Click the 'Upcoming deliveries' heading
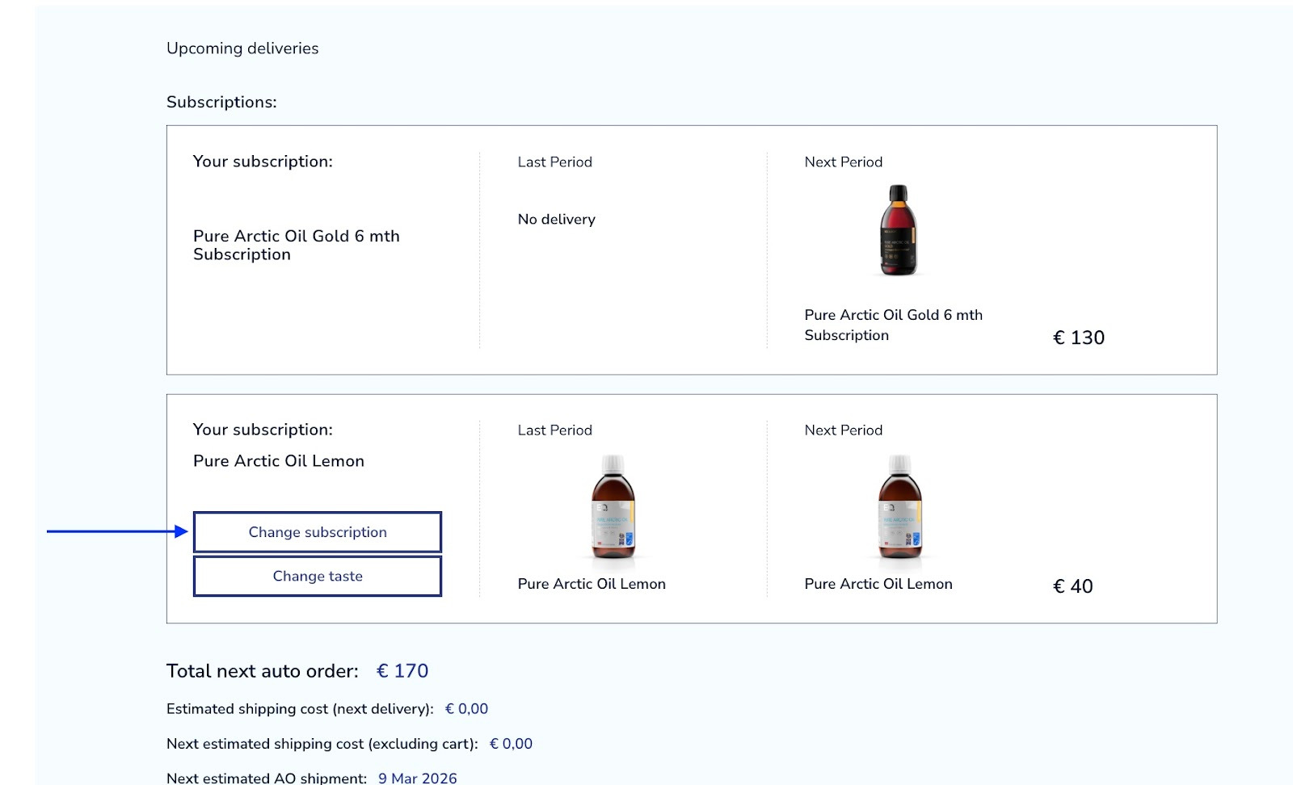1293x785 pixels. coord(242,48)
